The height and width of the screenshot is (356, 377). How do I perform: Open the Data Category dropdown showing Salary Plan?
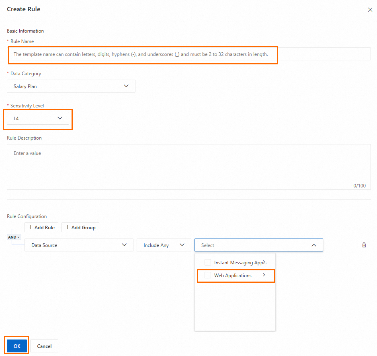[71, 86]
